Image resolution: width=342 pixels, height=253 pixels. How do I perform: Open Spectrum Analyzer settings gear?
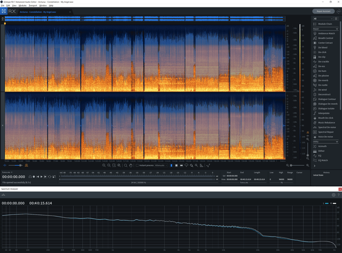pos(333,195)
